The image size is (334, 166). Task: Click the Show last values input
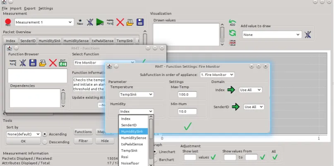click(190, 157)
